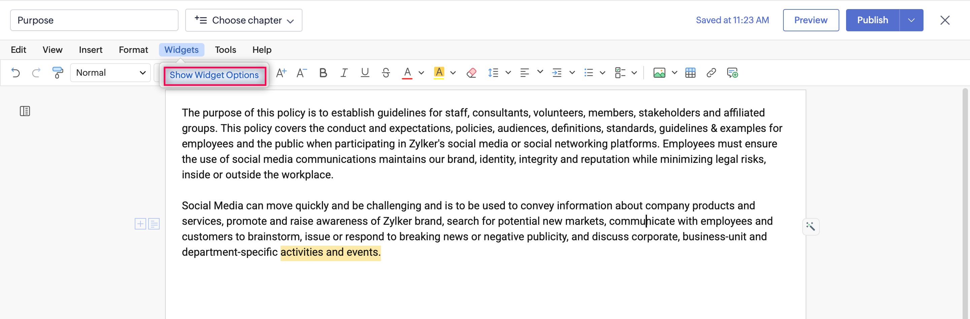The width and height of the screenshot is (970, 319).
Task: Apply the yellow highlight color
Action: 439,73
